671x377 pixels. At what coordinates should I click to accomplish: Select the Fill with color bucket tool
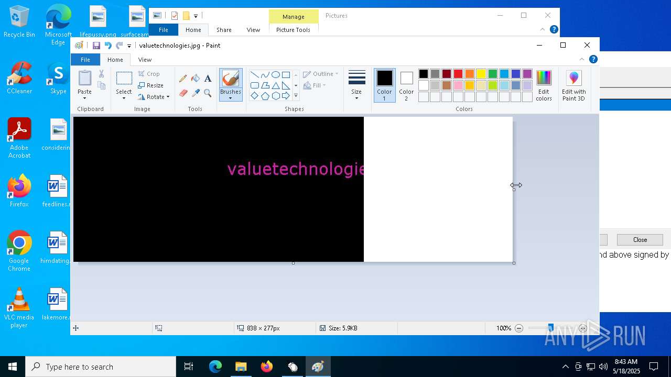tap(196, 79)
